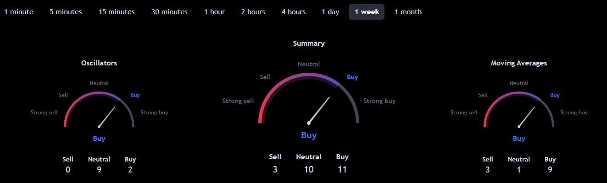This screenshot has width=607, height=183.
Task: Select the 1 month timeframe tab
Action: pyautogui.click(x=408, y=12)
